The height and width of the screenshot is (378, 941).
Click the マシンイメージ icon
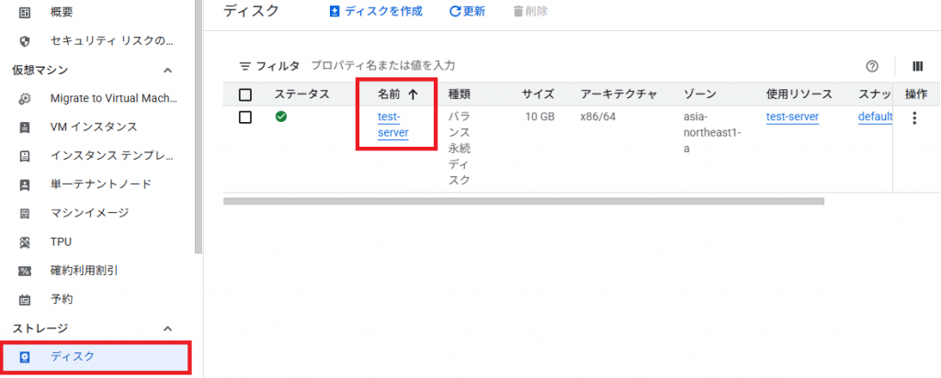pyautogui.click(x=25, y=213)
